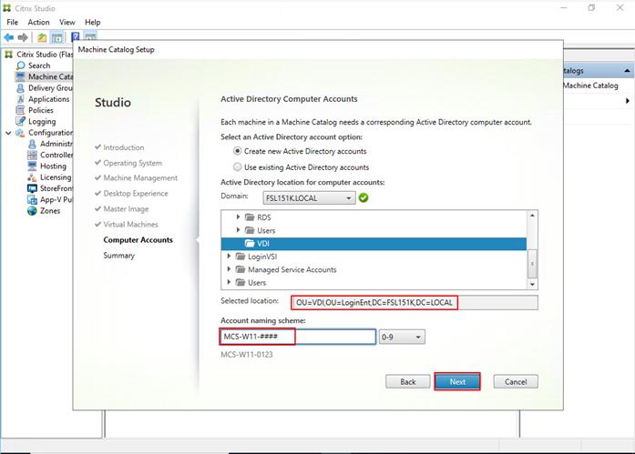
Task: Go to the Introduction wizard step
Action: click(124, 147)
